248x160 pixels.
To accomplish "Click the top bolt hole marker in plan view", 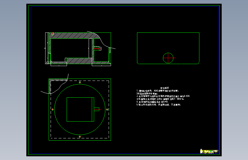I will (80, 82).
